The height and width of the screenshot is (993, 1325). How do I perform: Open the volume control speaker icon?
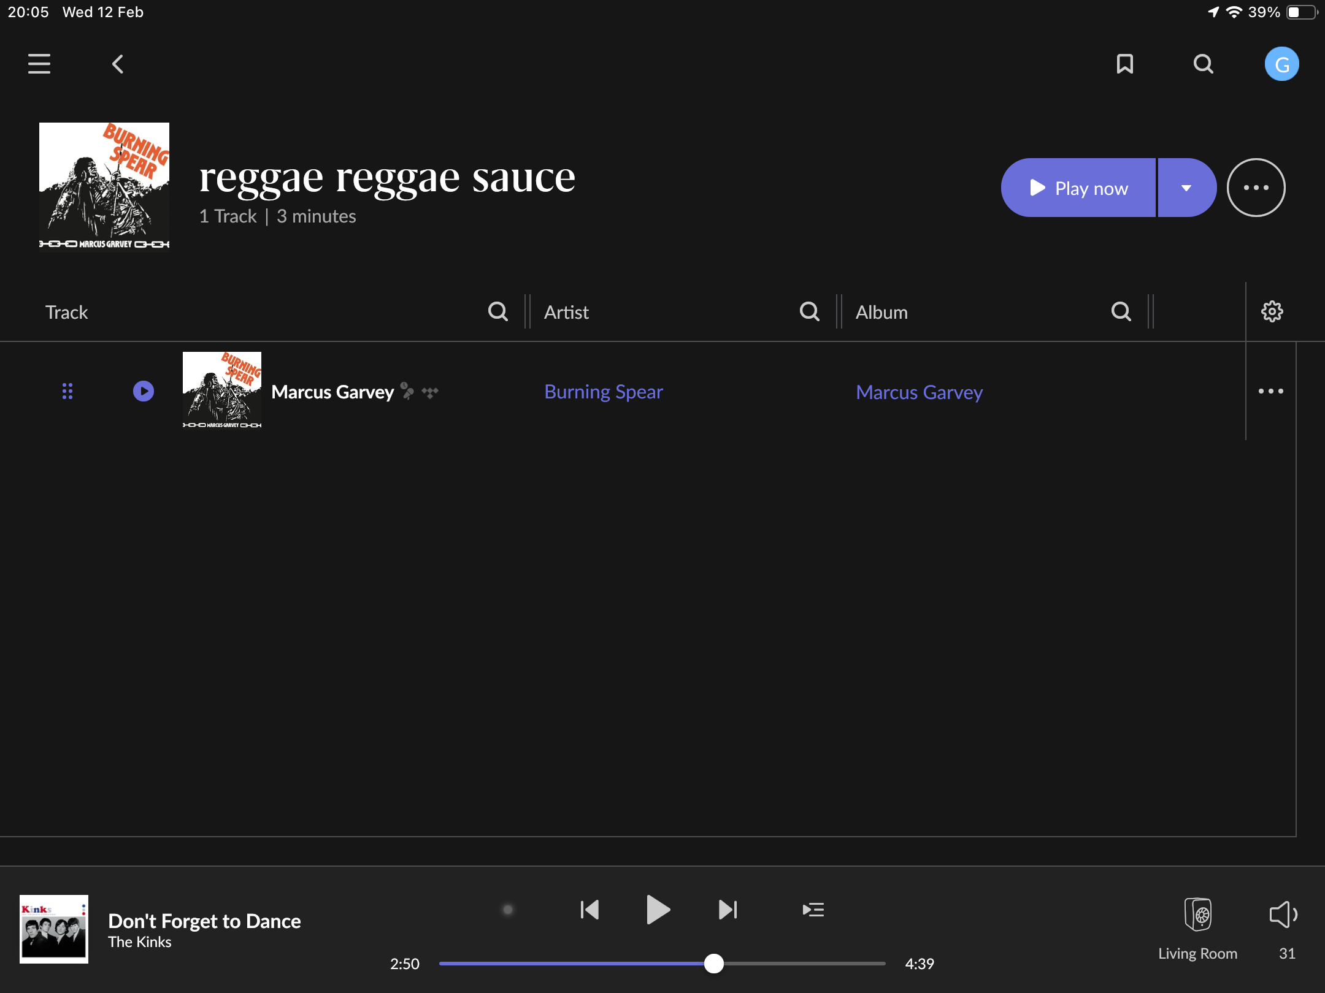pyautogui.click(x=1284, y=915)
